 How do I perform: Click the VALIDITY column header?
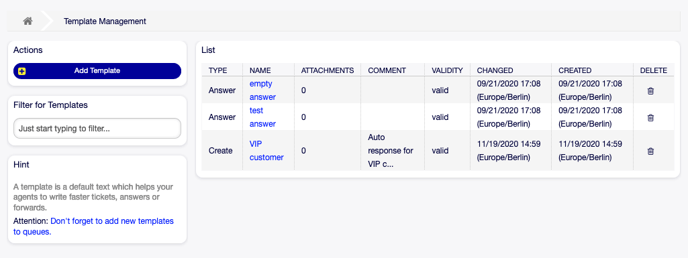pyautogui.click(x=447, y=70)
